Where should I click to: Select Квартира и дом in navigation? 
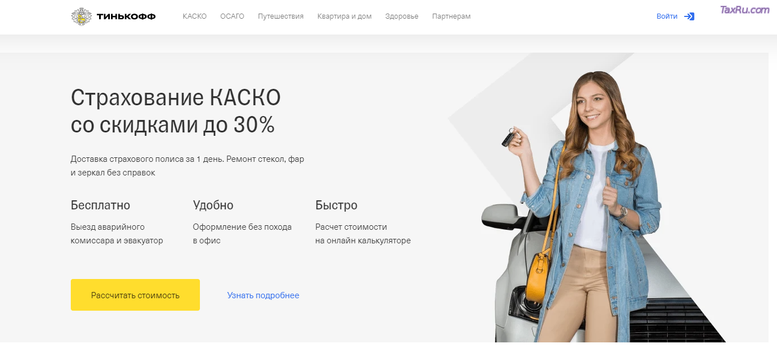[x=344, y=16]
